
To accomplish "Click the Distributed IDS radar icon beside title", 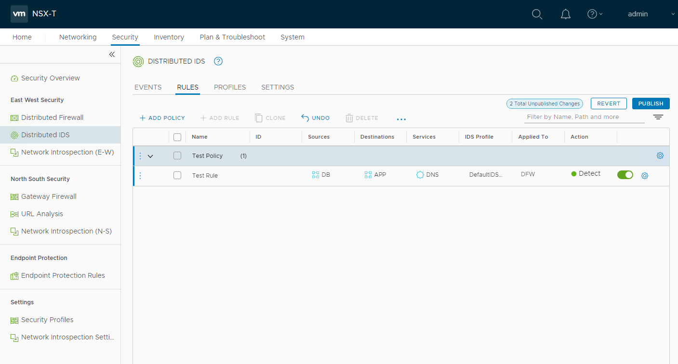I will (138, 61).
